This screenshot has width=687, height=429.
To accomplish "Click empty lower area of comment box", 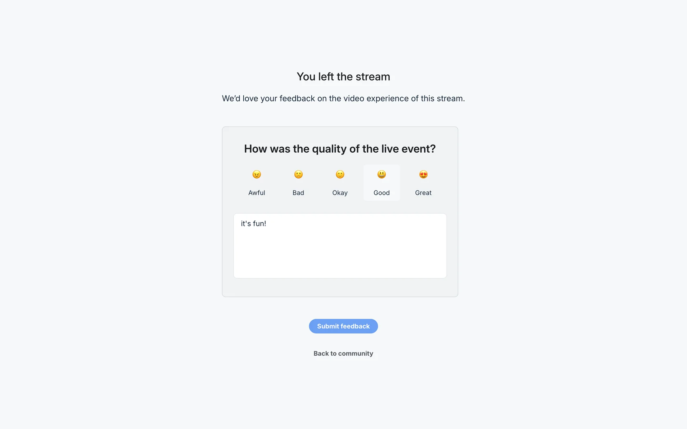I will 340,261.
